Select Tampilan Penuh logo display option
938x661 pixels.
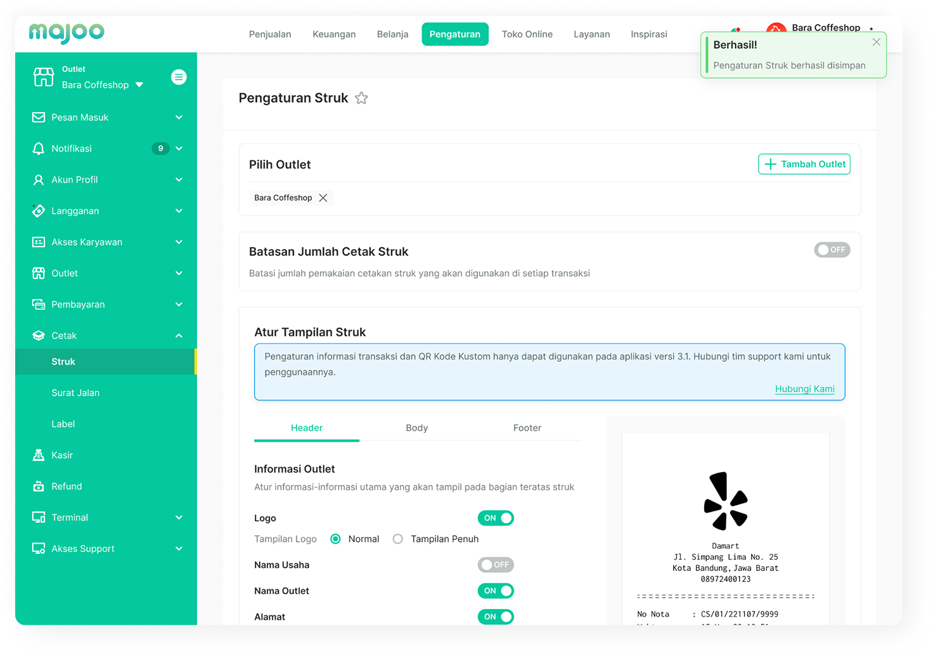coord(397,539)
